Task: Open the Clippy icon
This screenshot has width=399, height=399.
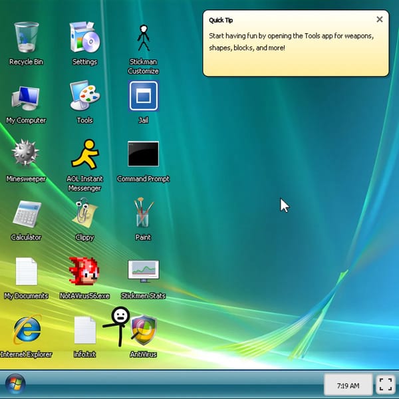Action: coord(84,213)
